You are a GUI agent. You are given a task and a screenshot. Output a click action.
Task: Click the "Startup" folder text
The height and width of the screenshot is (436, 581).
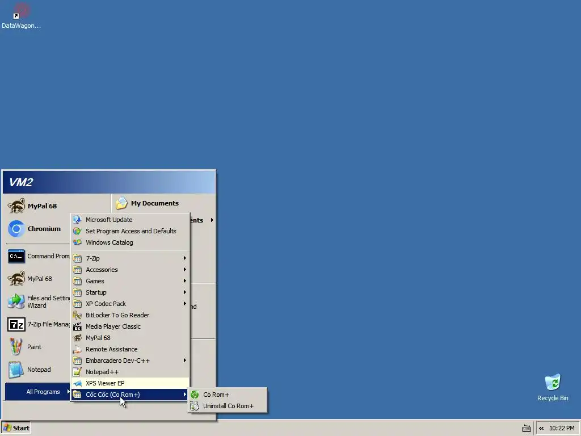pos(96,292)
